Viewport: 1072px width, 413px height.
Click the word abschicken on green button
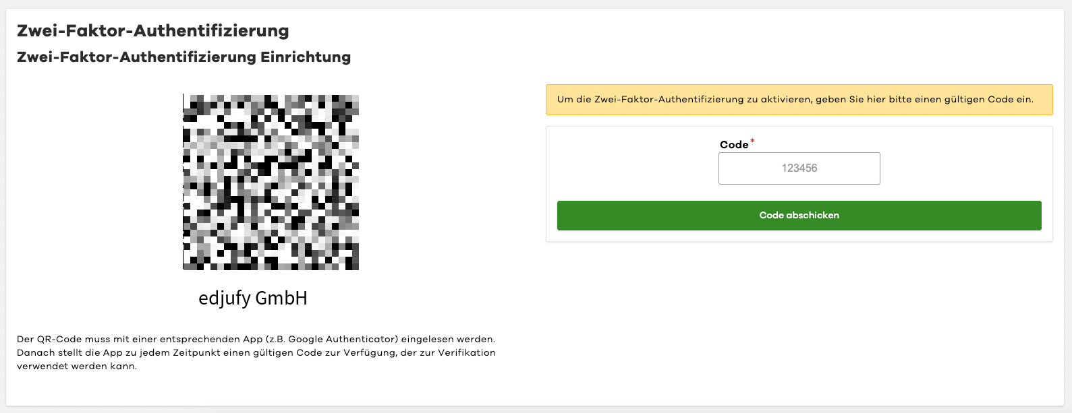pos(812,216)
